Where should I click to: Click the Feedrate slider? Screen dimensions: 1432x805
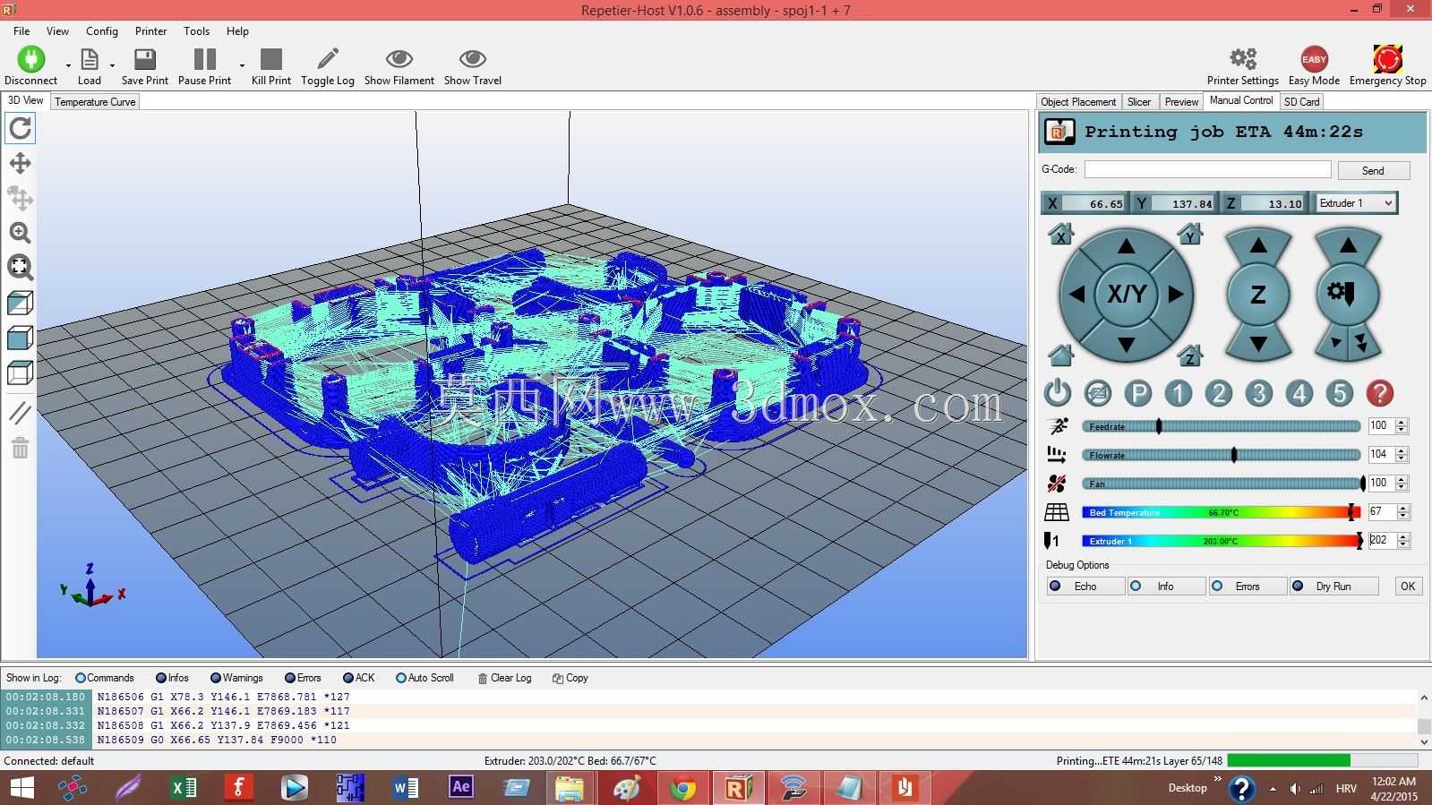pyautogui.click(x=1222, y=427)
